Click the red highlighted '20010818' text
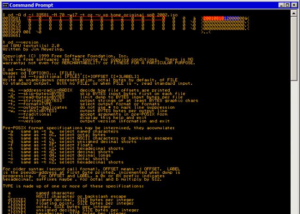This screenshot has width=300, height=214. (214, 18)
